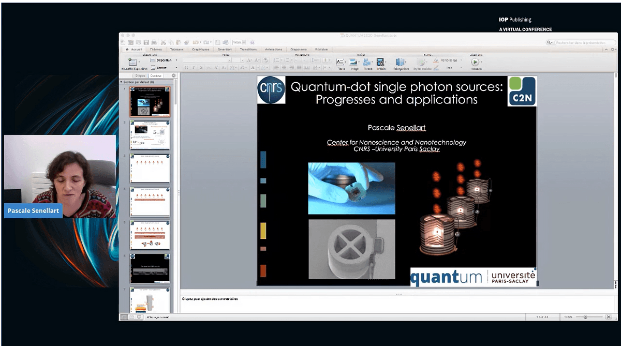Open the font name combo box

click(x=207, y=60)
